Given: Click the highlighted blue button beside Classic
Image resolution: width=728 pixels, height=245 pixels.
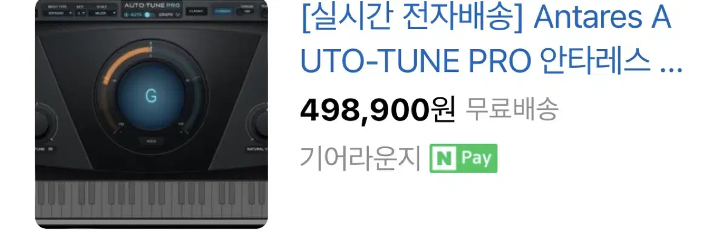Looking at the screenshot, I should coord(222,11).
